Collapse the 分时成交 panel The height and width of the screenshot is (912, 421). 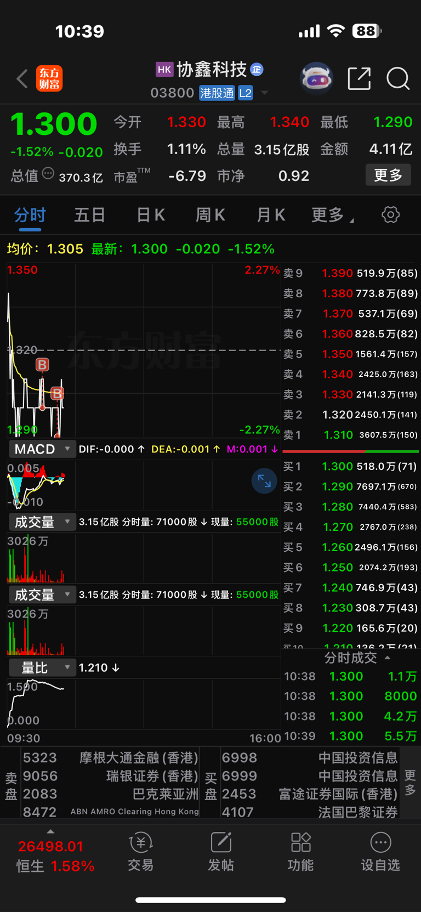[x=357, y=658]
